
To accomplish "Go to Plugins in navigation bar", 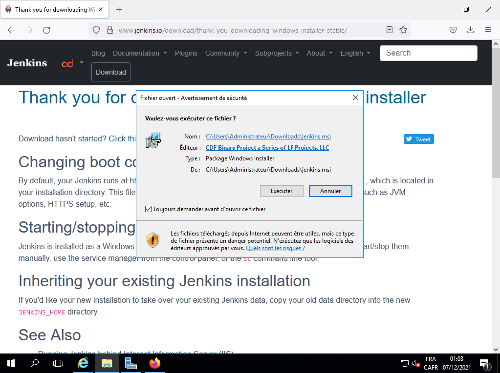I will click(186, 53).
